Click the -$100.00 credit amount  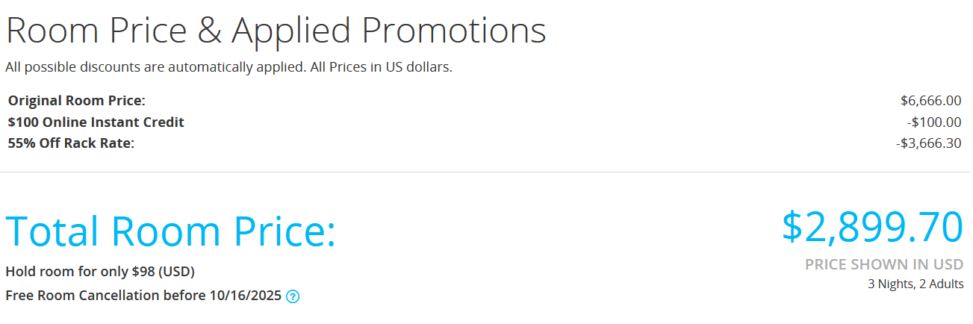point(934,122)
